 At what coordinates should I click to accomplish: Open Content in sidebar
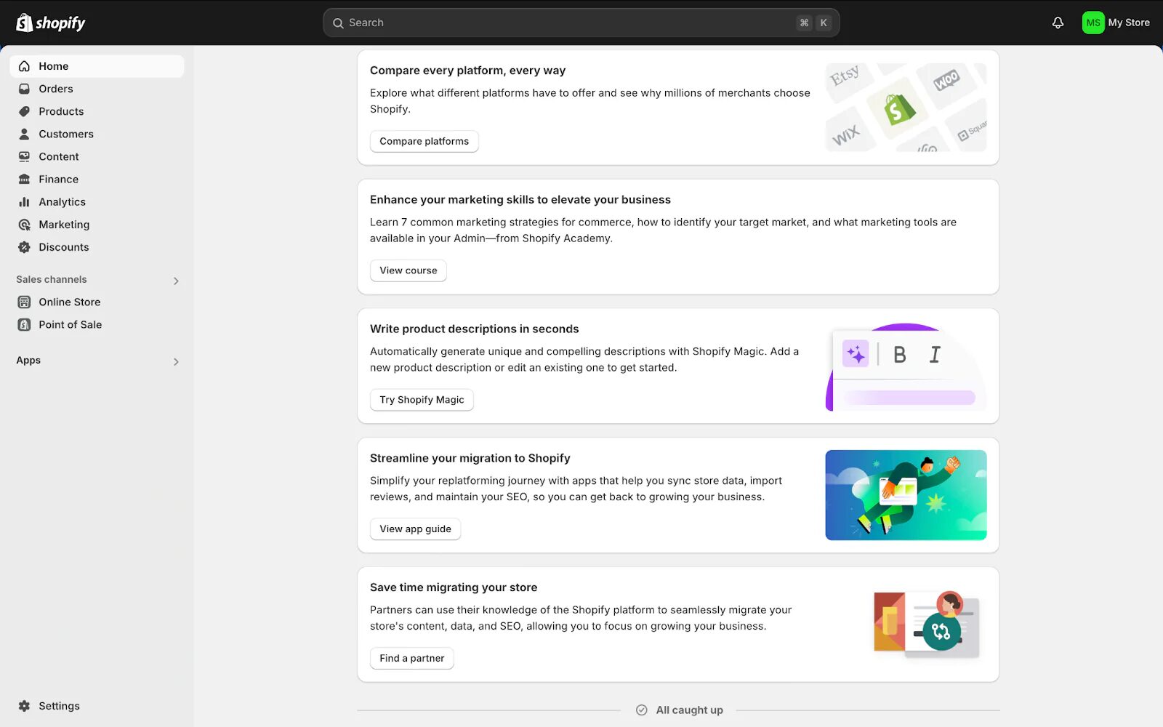coord(97,156)
